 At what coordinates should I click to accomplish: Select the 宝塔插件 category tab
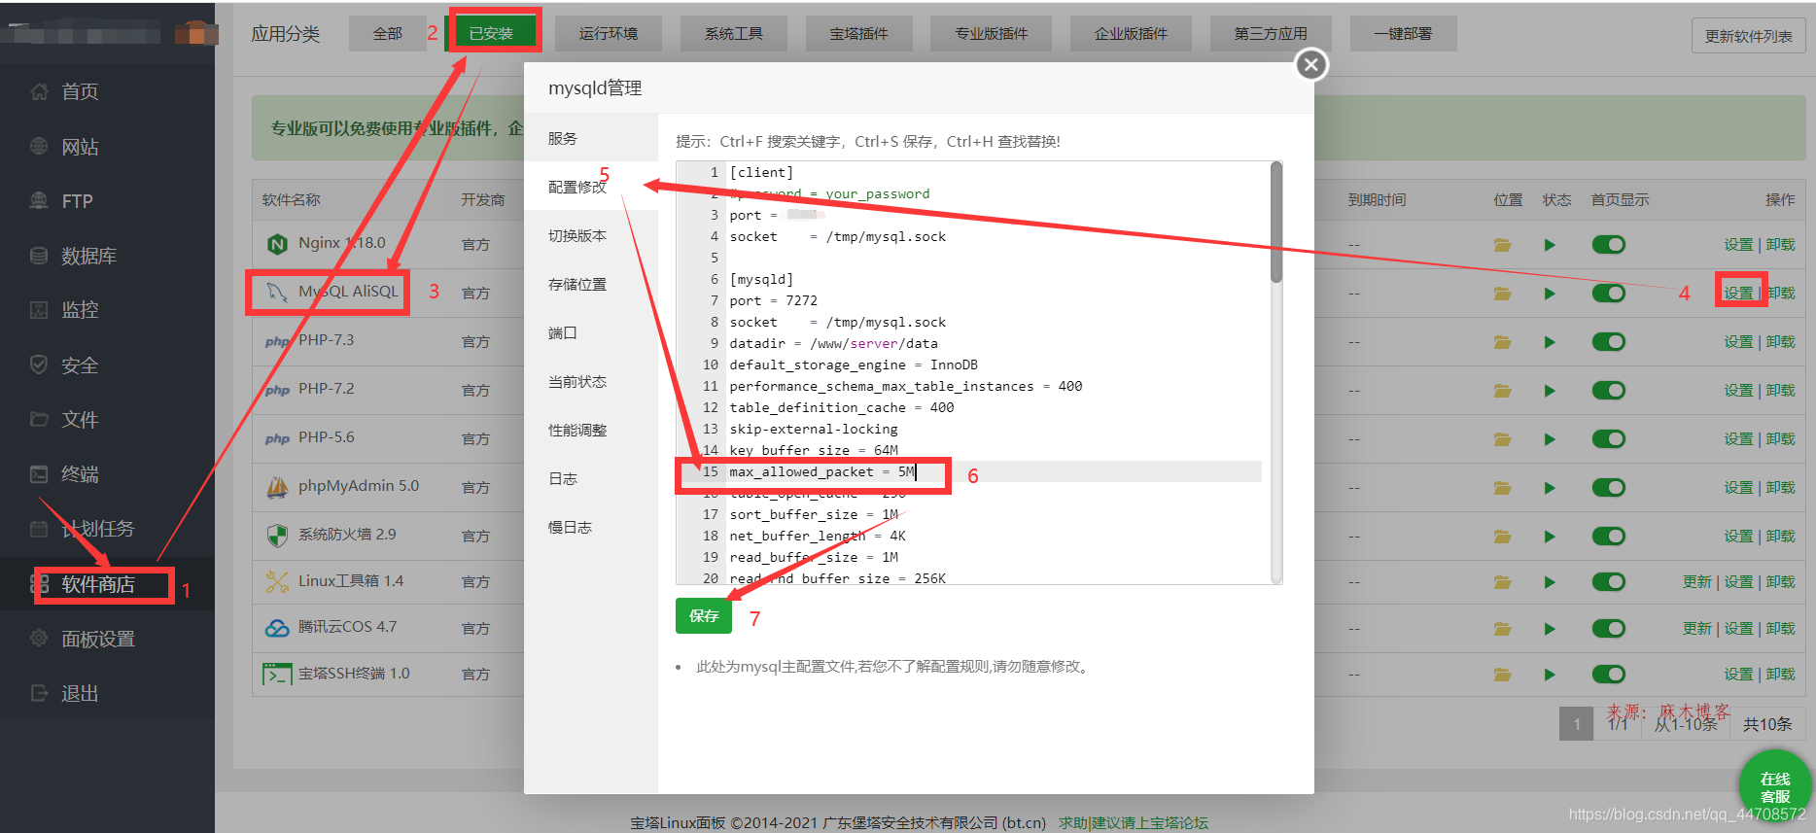(x=858, y=34)
